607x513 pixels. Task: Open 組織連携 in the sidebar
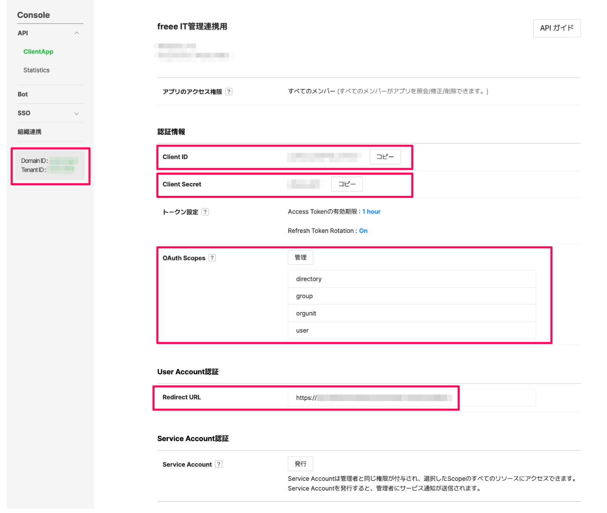point(29,132)
